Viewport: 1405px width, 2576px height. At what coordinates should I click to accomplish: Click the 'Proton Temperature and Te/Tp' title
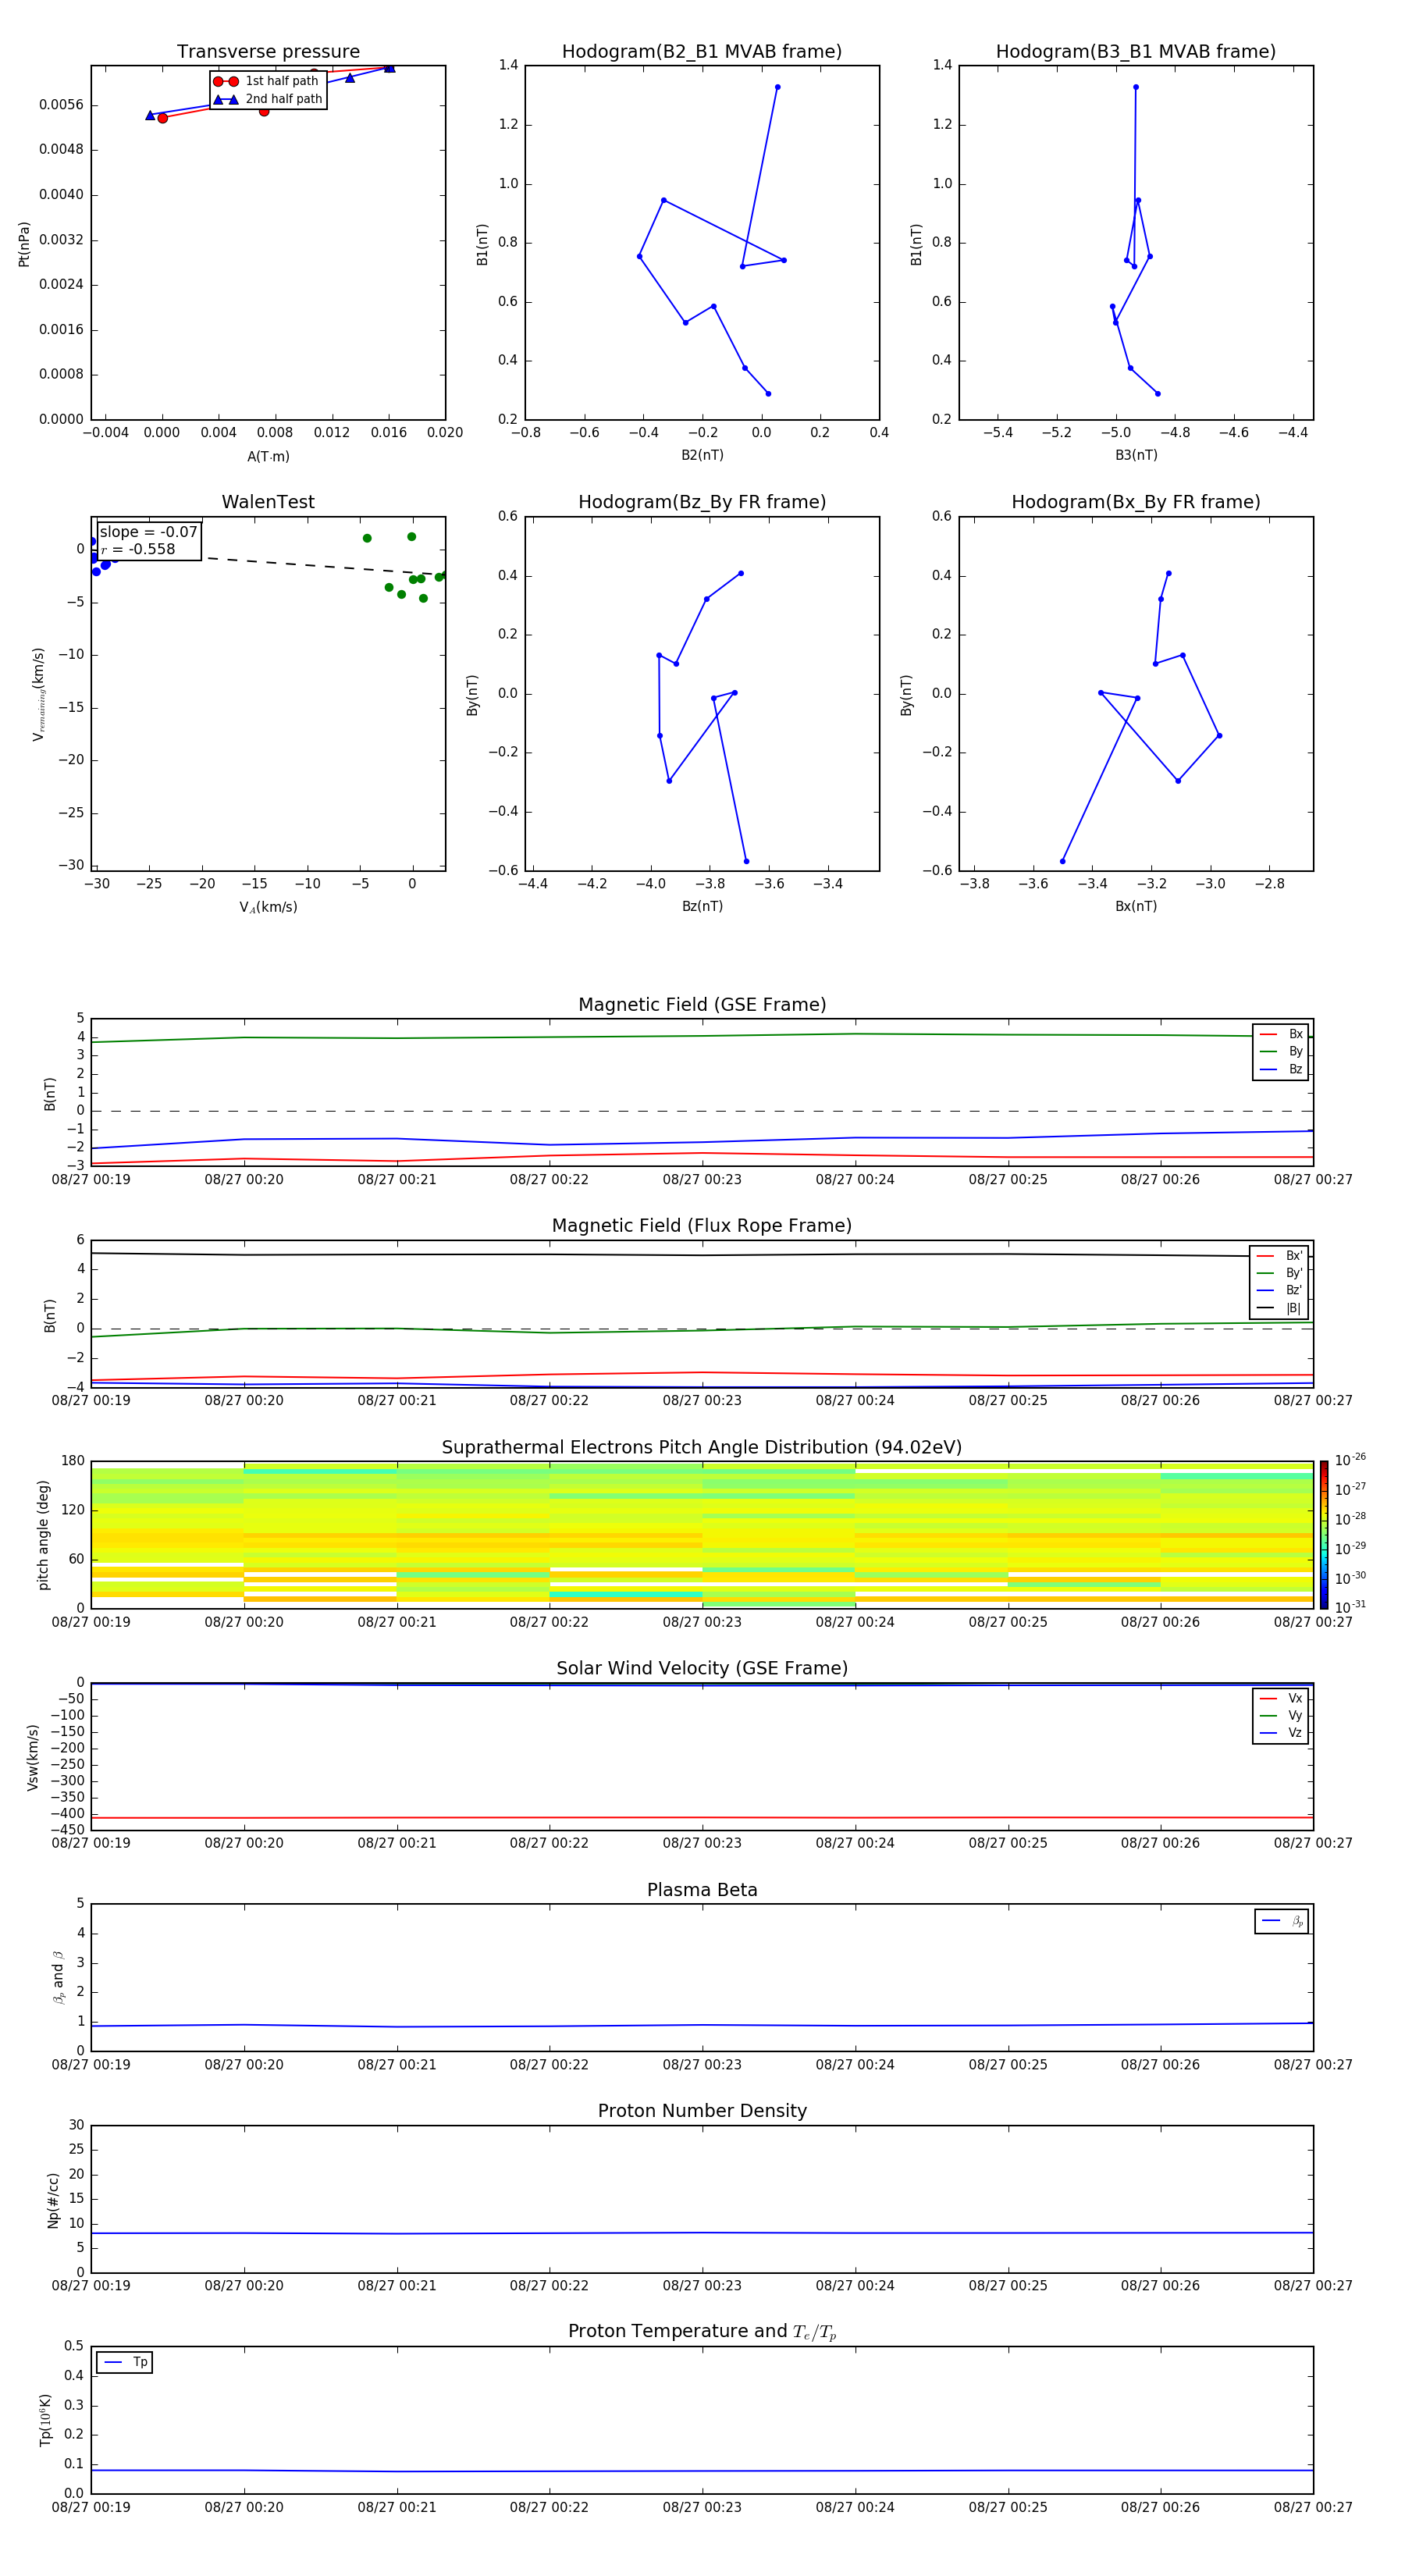[x=702, y=2332]
